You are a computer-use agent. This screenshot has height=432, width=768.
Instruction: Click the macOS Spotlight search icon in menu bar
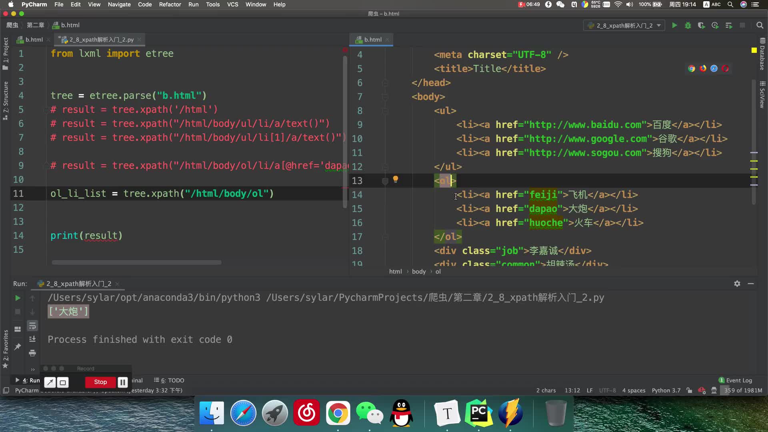click(x=730, y=4)
